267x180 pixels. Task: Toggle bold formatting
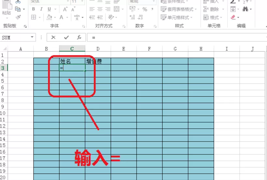click(x=33, y=9)
